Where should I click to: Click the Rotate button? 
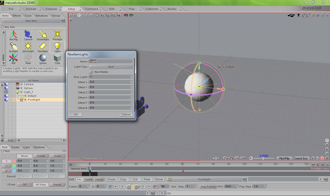pyautogui.click(x=41, y=156)
